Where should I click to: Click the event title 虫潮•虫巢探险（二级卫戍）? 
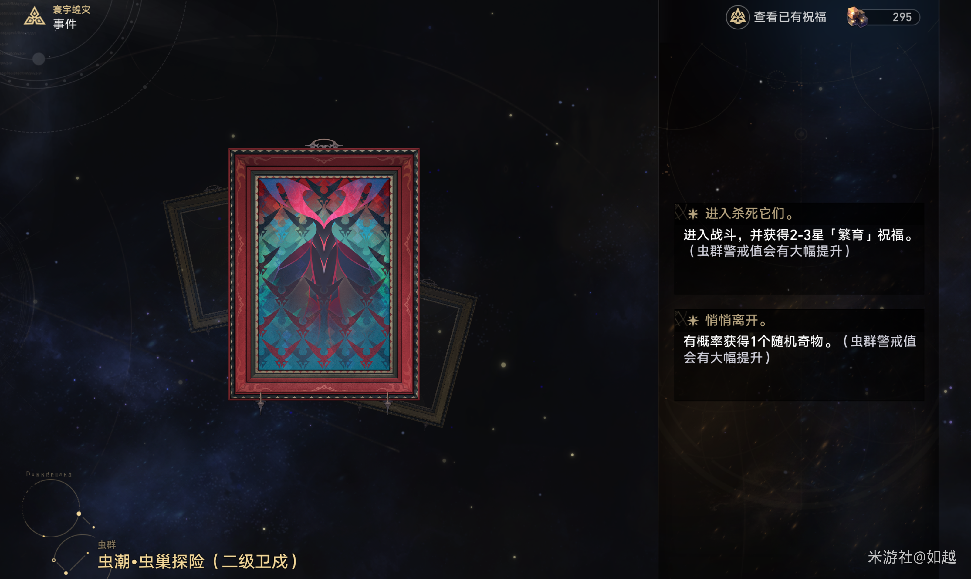198,561
